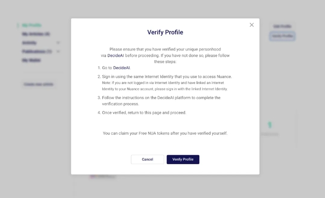Go to My Articles in sidebar

click(x=36, y=34)
